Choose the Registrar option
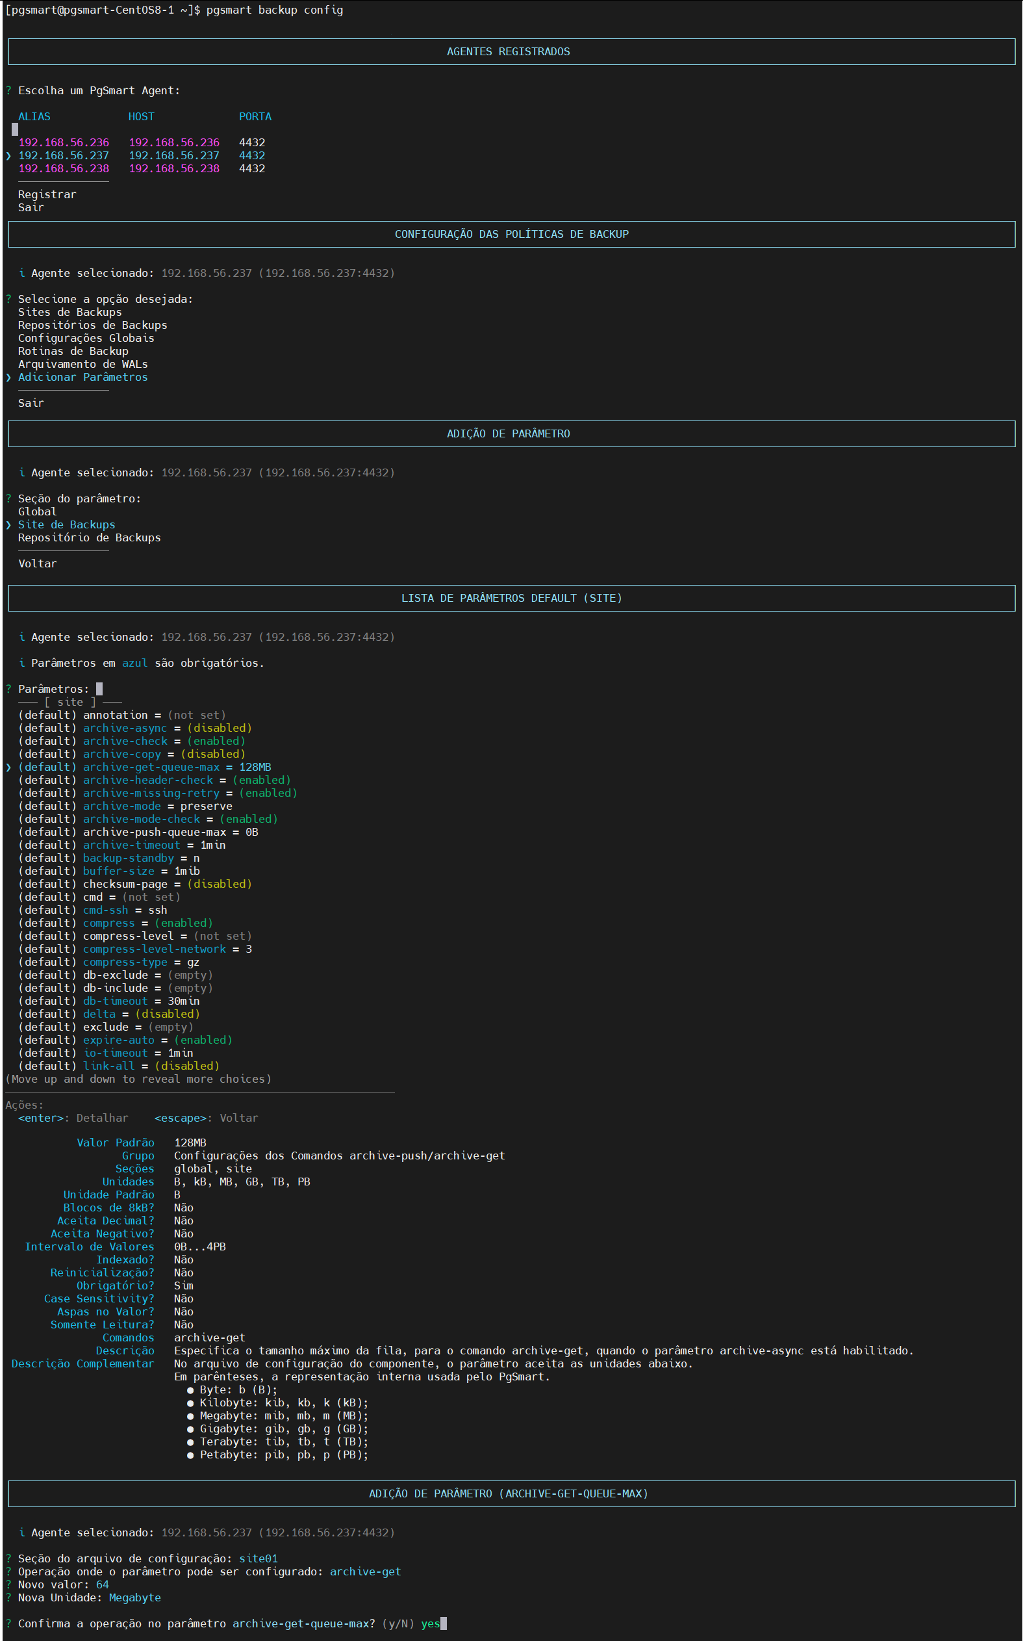Viewport: 1023px width, 1641px height. tap(47, 194)
